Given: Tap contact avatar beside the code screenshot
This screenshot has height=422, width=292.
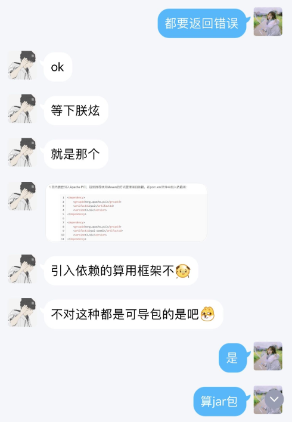Looking at the screenshot, I should point(22,196).
